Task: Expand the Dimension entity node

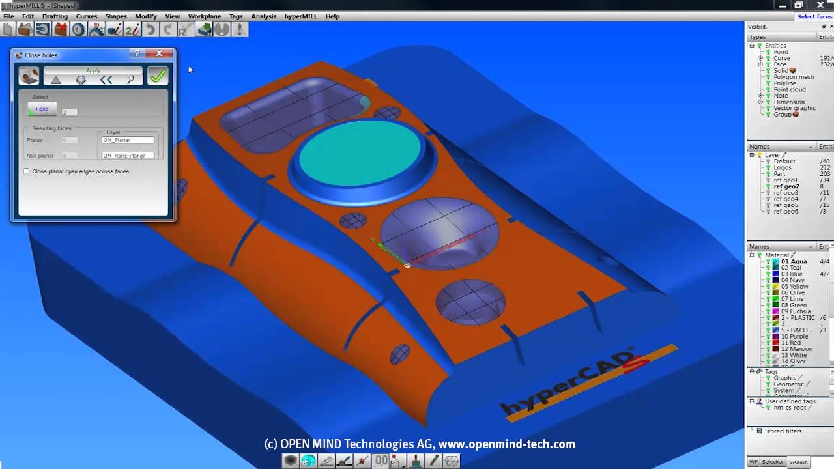Action: [x=760, y=102]
